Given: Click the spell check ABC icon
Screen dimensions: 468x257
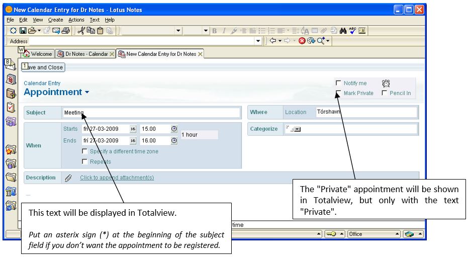Looking at the screenshot, I should (352, 31).
